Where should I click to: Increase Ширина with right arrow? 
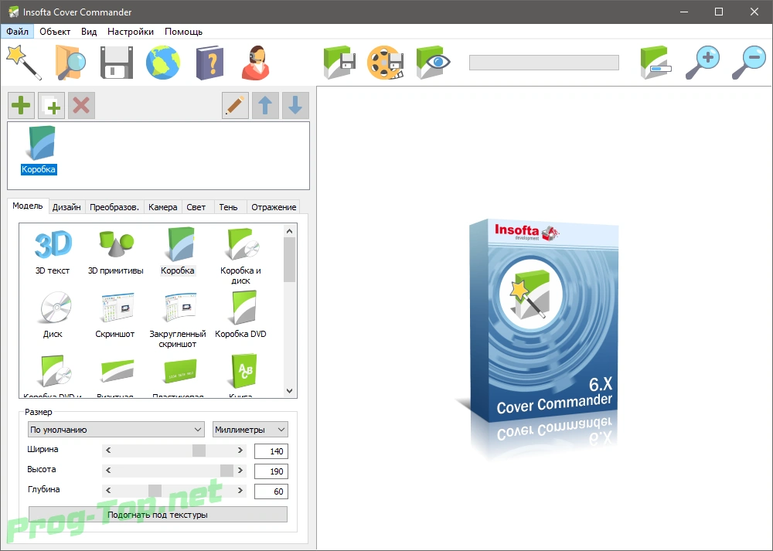tap(240, 451)
